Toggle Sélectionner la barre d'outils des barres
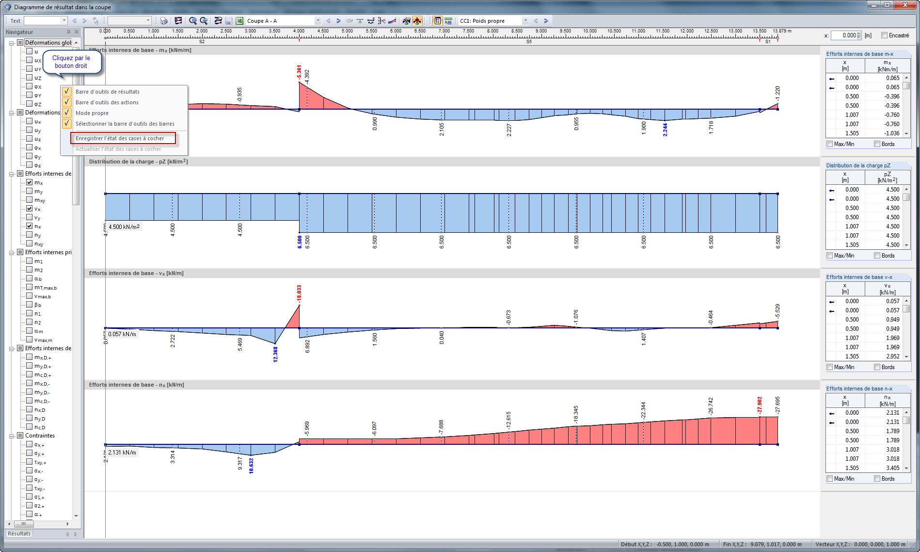The height and width of the screenshot is (552, 920). click(125, 124)
